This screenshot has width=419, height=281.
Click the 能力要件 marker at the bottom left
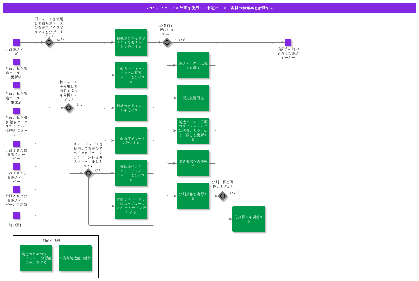coord(16,216)
